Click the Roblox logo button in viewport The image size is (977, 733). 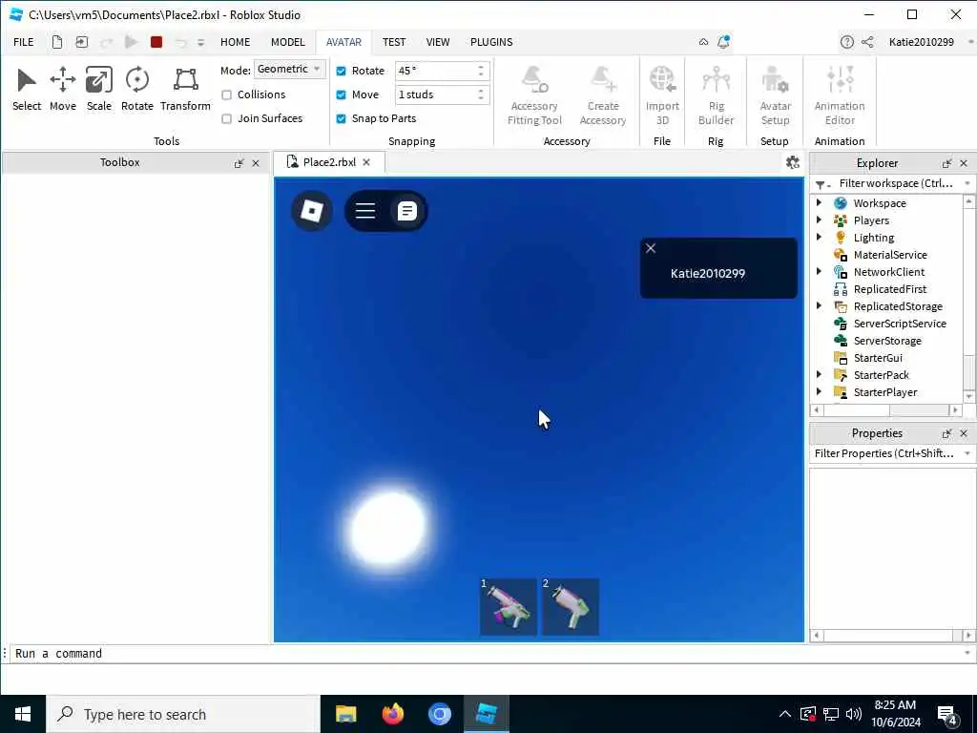coord(312,211)
